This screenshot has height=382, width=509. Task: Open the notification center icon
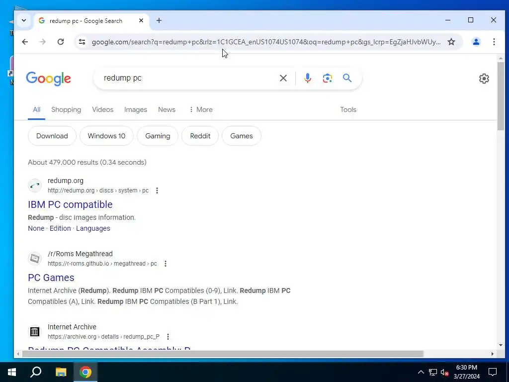point(493,372)
